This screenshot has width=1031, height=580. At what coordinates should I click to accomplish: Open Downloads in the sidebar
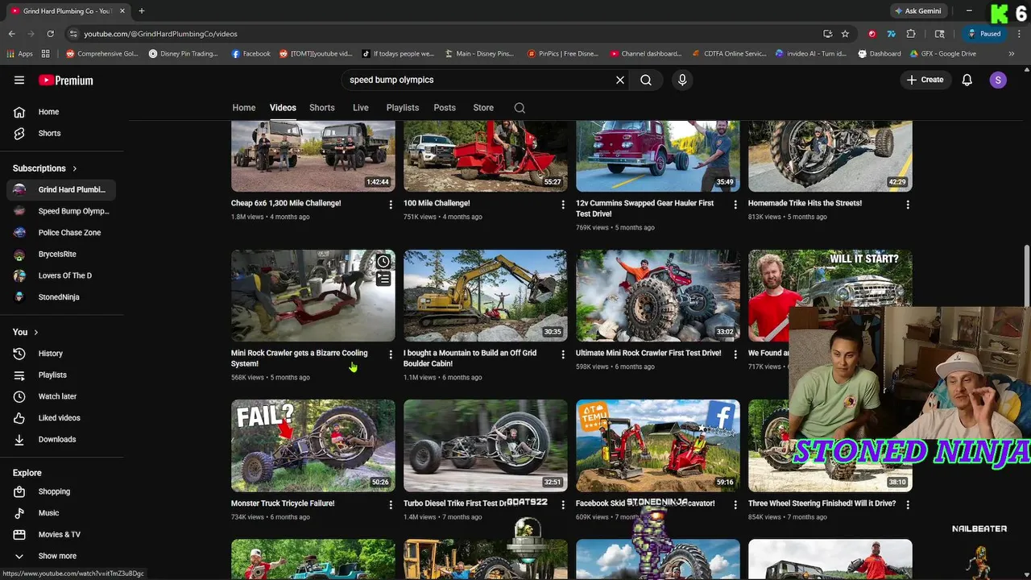62,440
